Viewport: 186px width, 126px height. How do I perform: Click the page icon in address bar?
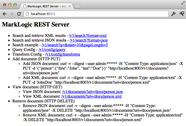pos(27,14)
